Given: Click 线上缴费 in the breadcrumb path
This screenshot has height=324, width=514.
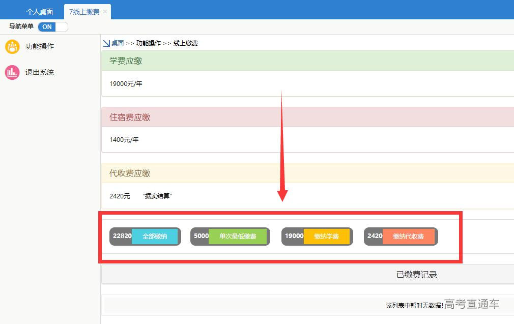Looking at the screenshot, I should pyautogui.click(x=185, y=44).
